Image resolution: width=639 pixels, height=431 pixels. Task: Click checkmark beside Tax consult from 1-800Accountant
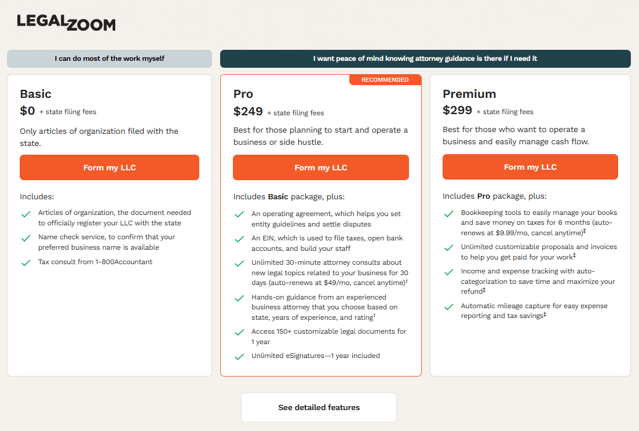(x=25, y=262)
